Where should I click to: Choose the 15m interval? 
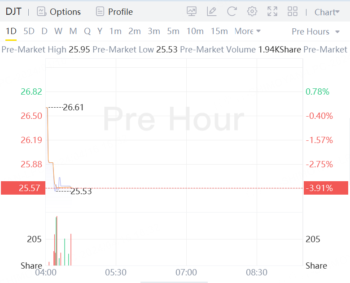coord(219,31)
